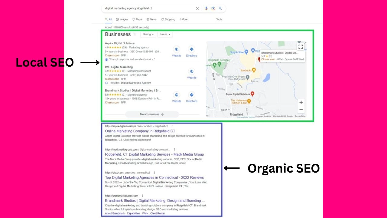Expand the map to fullscreen
Viewport: 387px width, 218px height.
tap(301, 47)
